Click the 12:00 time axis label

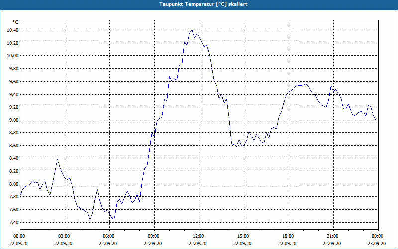(x=199, y=236)
